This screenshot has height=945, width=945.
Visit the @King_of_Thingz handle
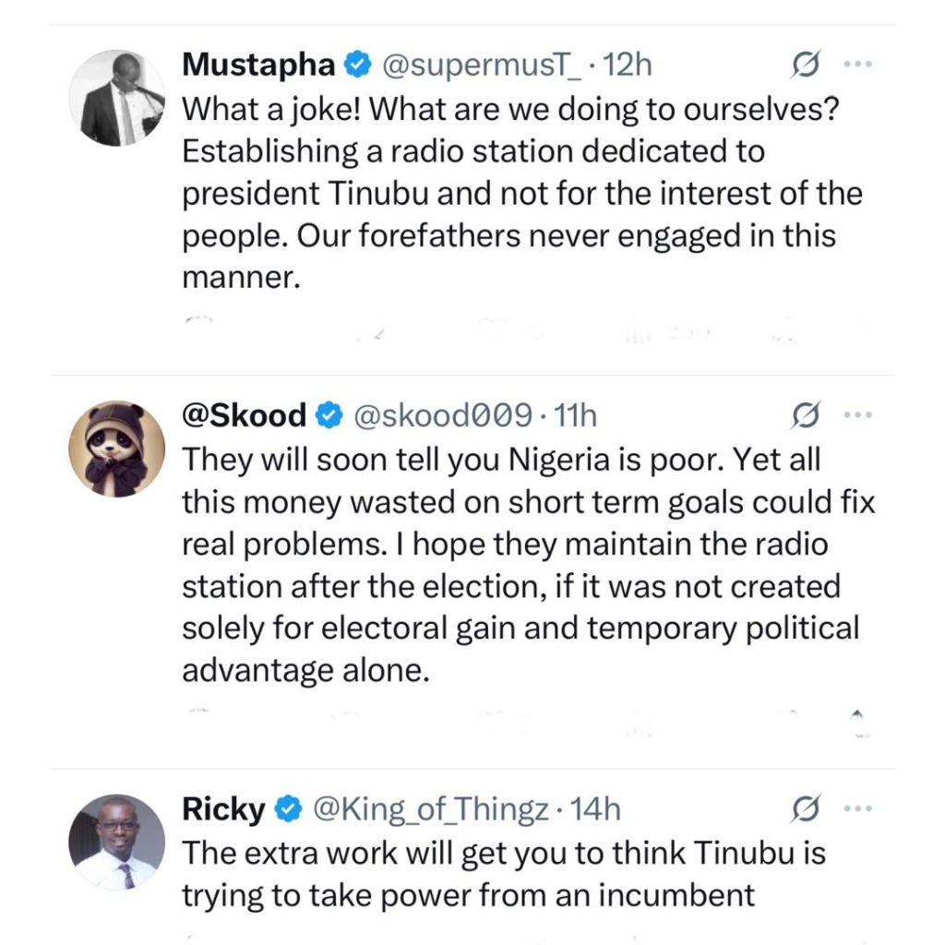click(x=433, y=809)
